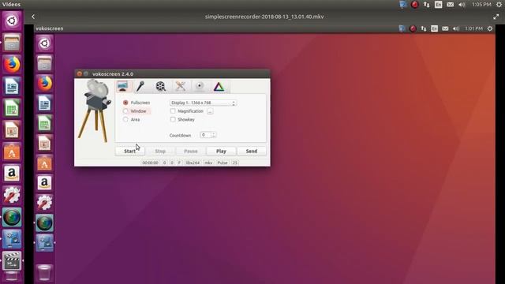Enable the Showkey checkbox
The image size is (505, 284).
point(173,119)
